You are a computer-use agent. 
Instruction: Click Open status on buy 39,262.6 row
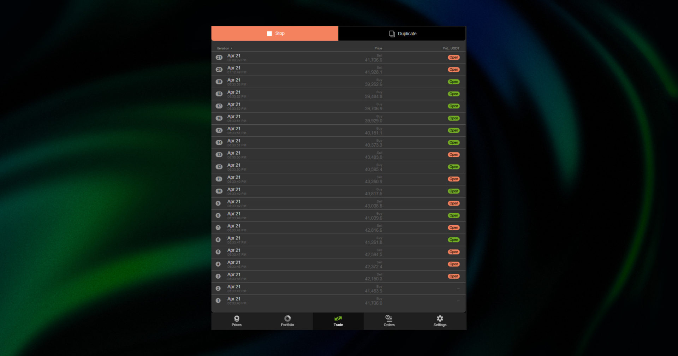(x=454, y=82)
